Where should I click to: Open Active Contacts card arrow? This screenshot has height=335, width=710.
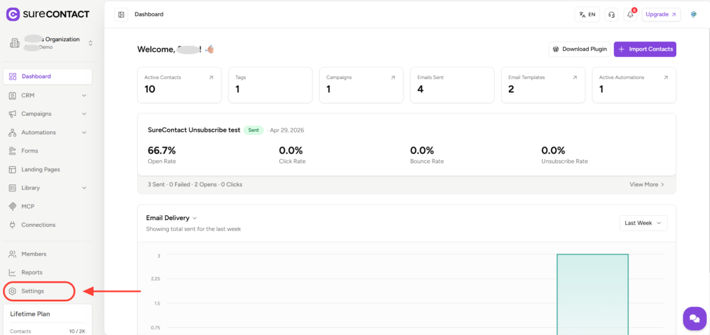pyautogui.click(x=211, y=77)
